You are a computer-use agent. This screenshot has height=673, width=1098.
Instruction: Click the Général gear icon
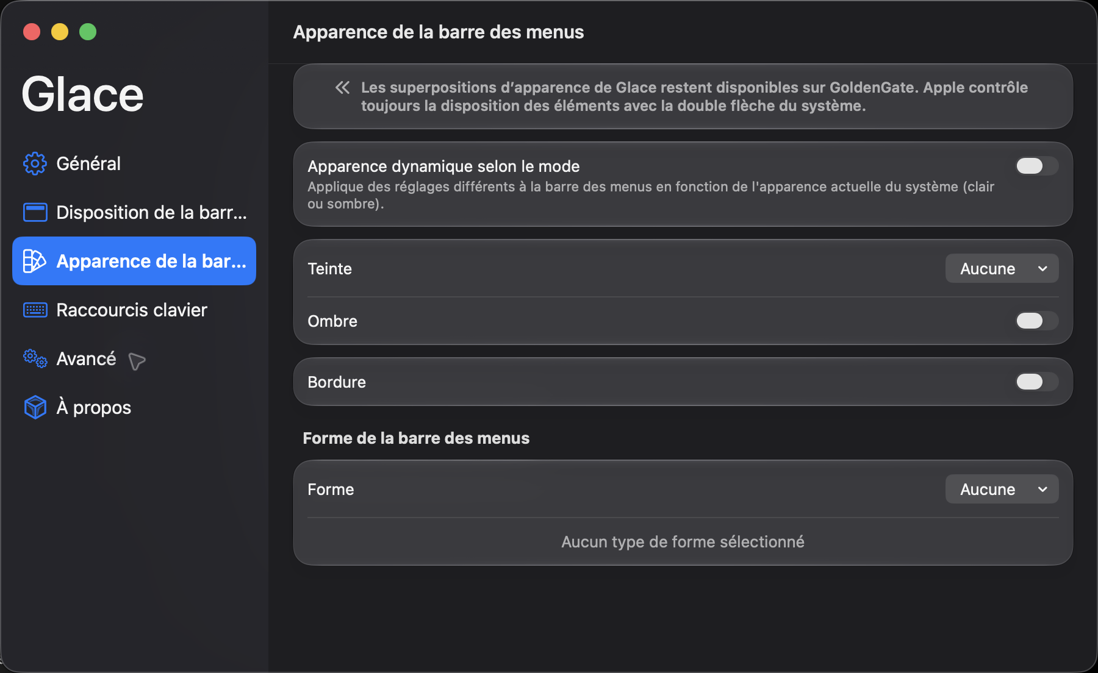pyautogui.click(x=35, y=163)
